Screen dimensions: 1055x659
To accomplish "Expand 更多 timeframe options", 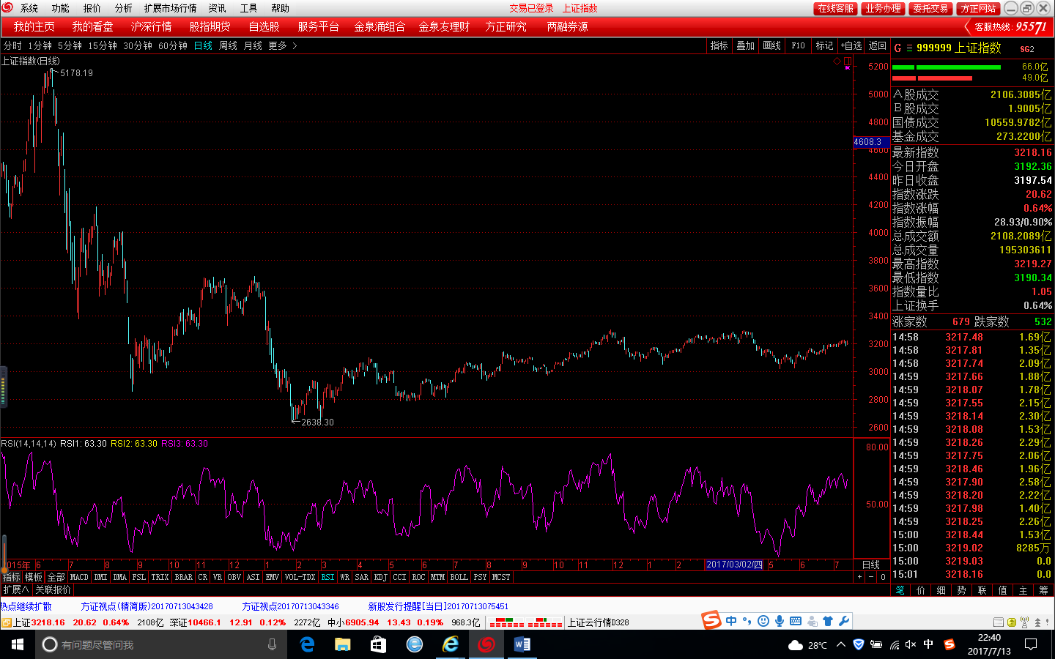I will pyautogui.click(x=282, y=45).
